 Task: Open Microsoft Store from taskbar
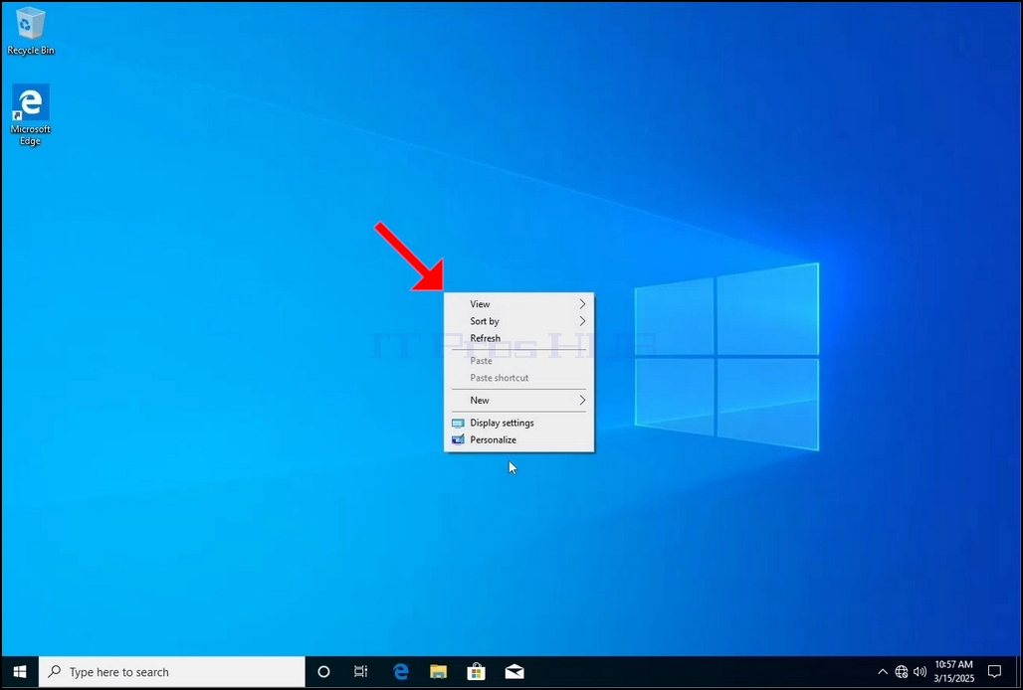(x=477, y=672)
